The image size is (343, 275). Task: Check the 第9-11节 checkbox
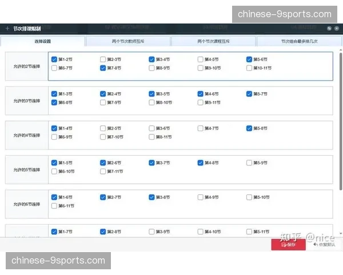[x=201, y=103]
